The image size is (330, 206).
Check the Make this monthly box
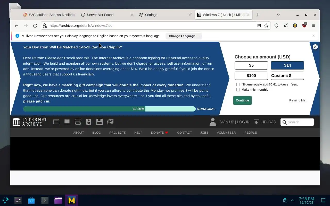[238, 90]
